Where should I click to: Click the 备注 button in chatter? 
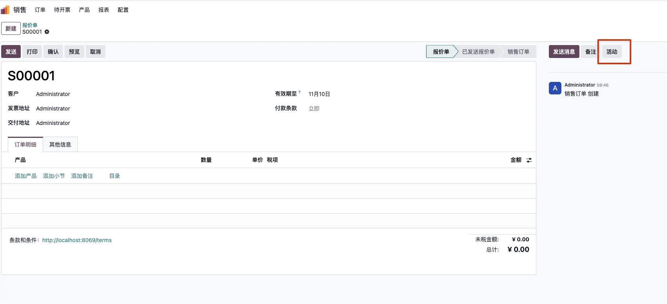point(591,52)
